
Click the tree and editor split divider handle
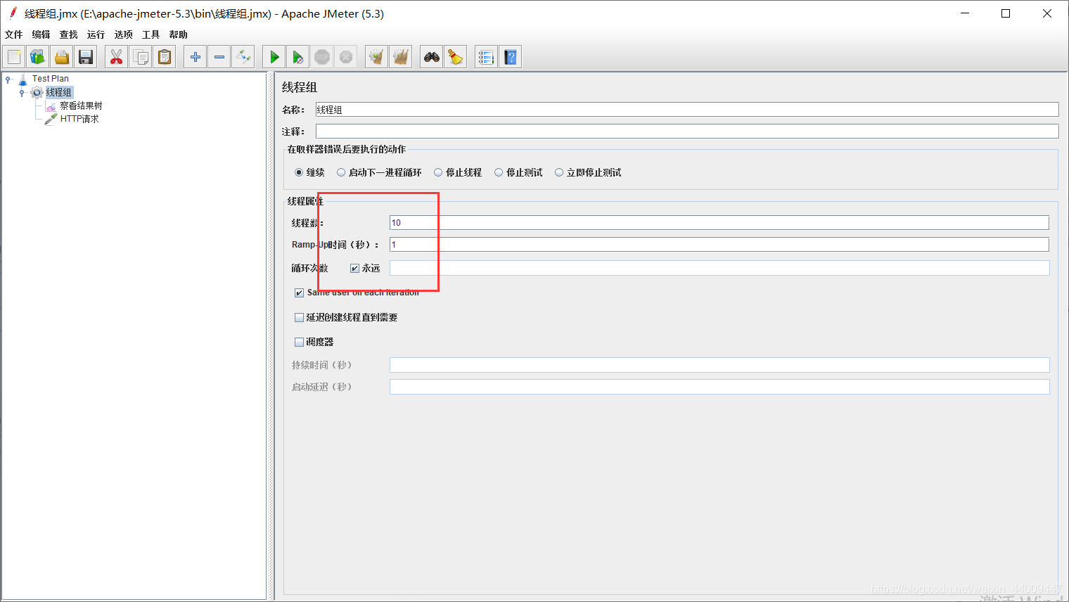271,336
